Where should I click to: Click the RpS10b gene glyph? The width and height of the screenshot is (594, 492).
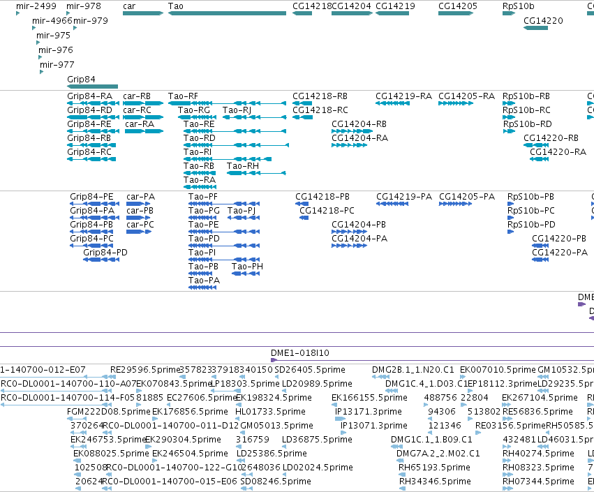click(x=509, y=13)
